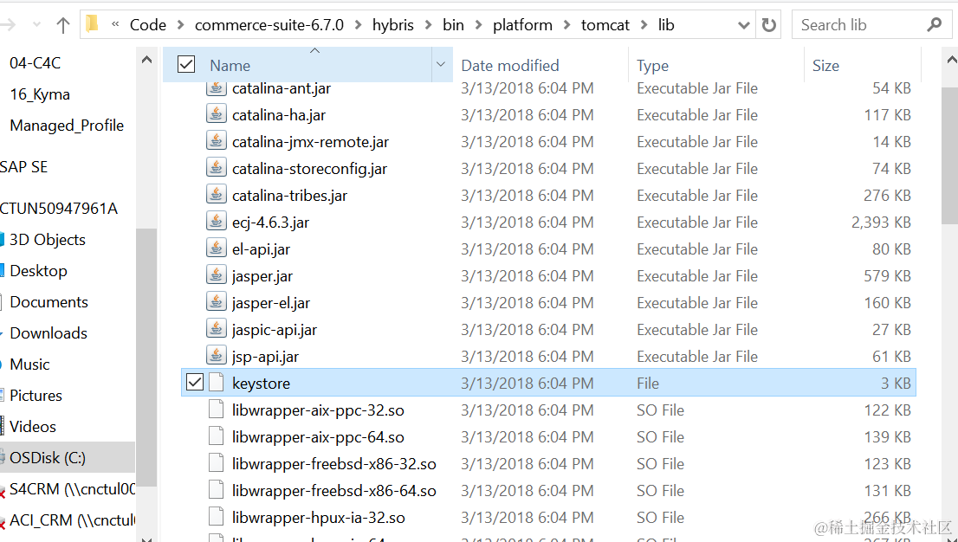The width and height of the screenshot is (958, 542).
Task: Select the jsp-api.jar jar icon
Action: [217, 356]
